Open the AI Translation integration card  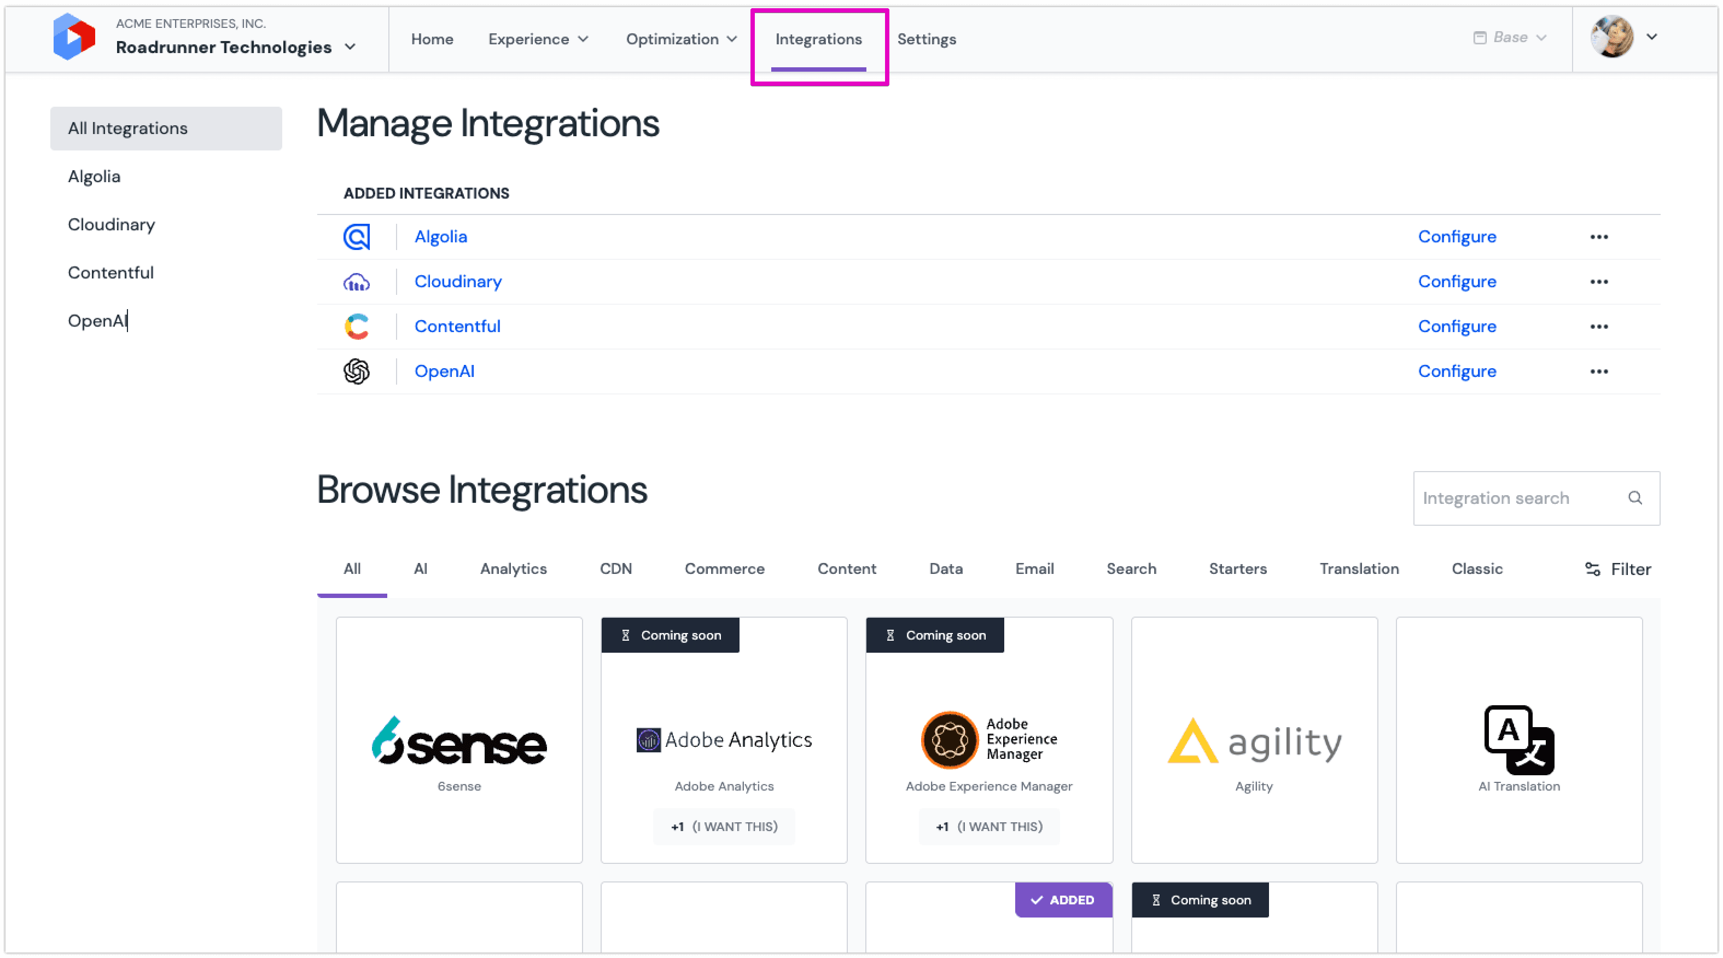[x=1519, y=740]
